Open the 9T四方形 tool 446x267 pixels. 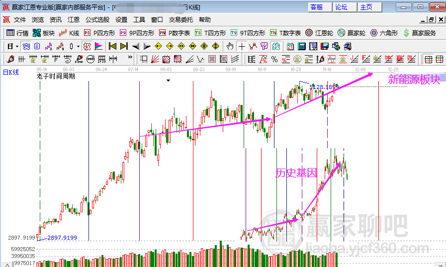pos(248,33)
